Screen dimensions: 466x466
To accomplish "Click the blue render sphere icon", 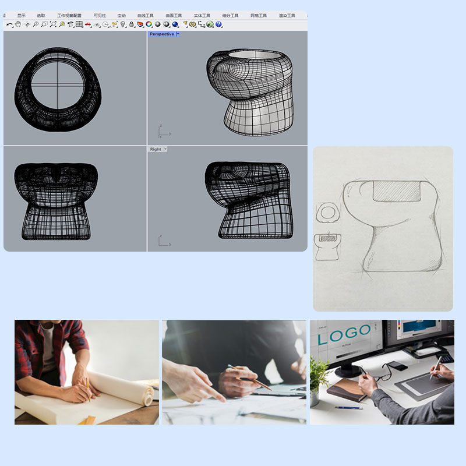I will pos(175,24).
